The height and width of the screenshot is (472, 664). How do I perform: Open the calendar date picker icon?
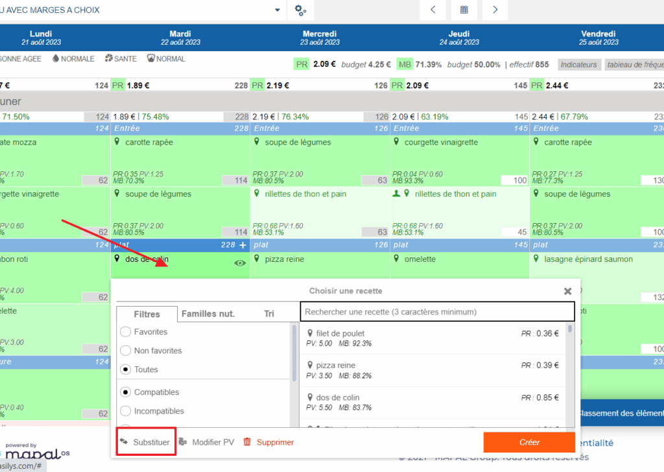point(464,10)
